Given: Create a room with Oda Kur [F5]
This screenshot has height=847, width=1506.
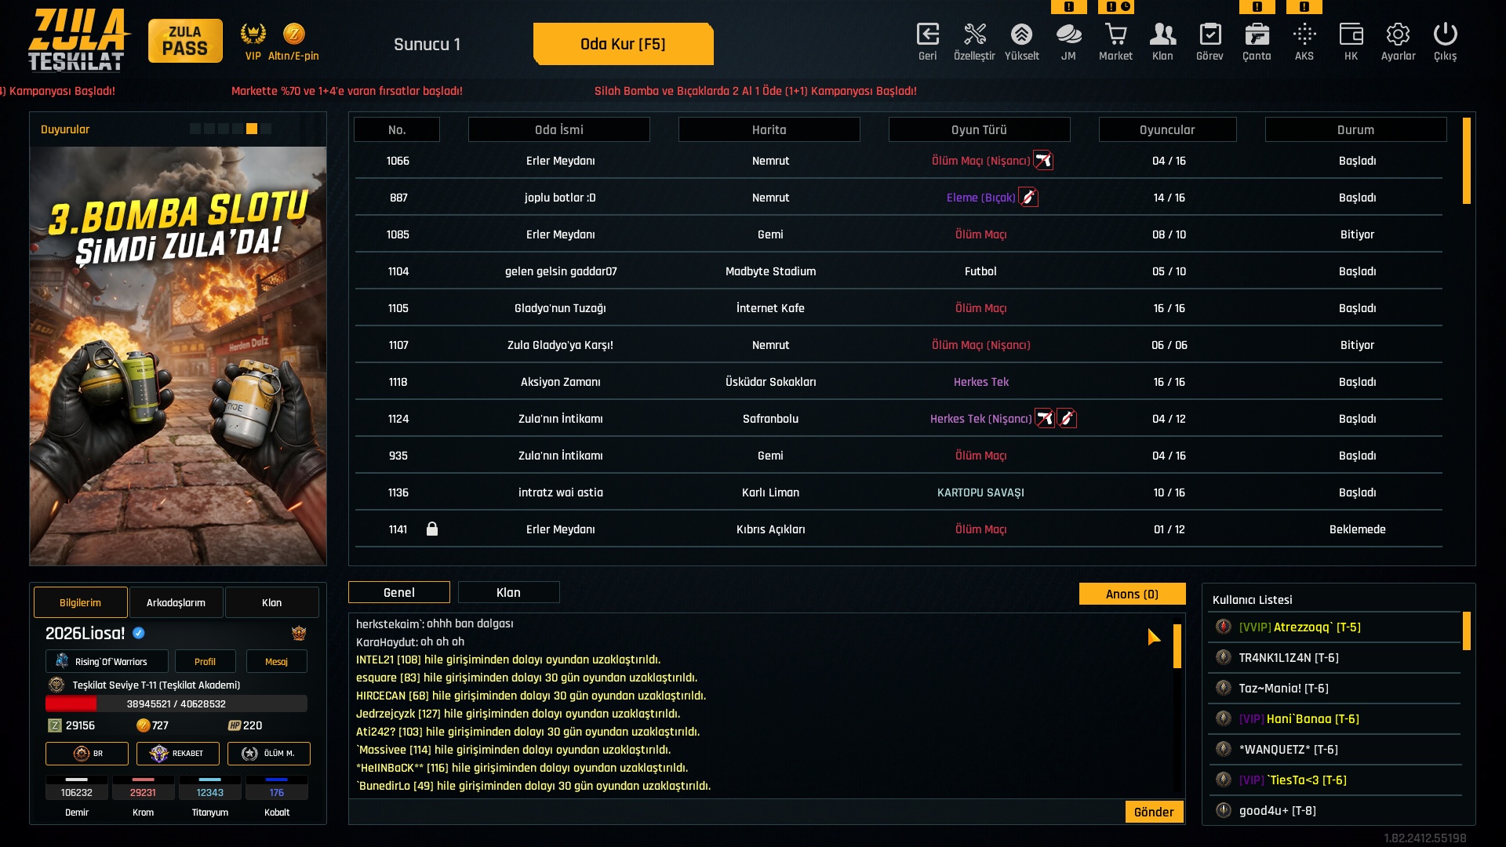Looking at the screenshot, I should point(623,44).
